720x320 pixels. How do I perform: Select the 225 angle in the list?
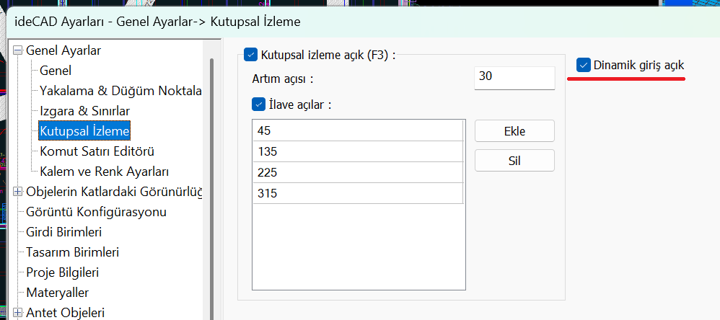pyautogui.click(x=357, y=173)
